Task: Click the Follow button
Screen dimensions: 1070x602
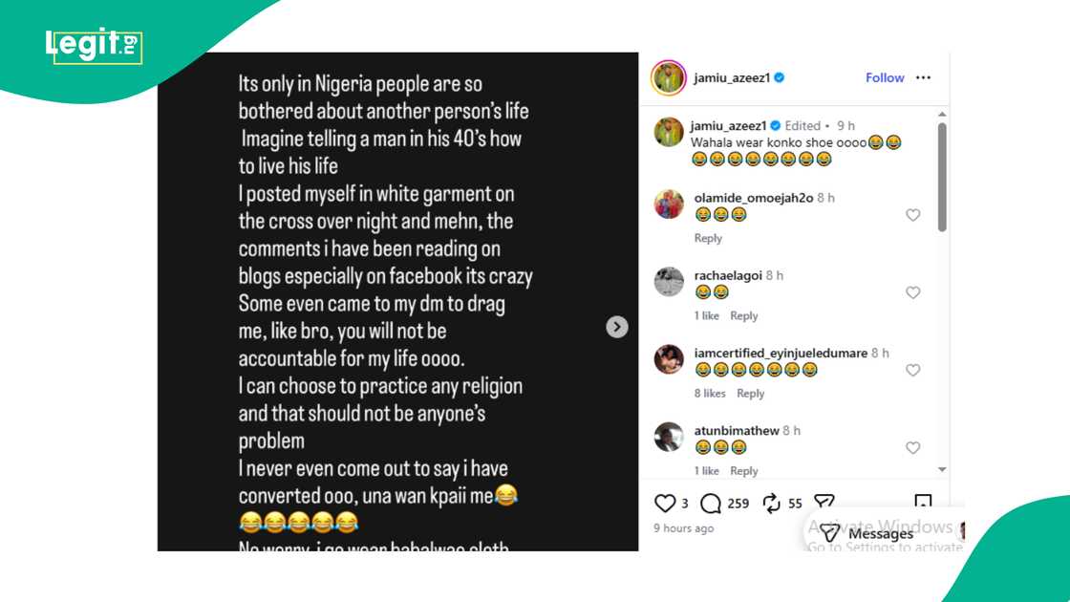Action: [885, 77]
